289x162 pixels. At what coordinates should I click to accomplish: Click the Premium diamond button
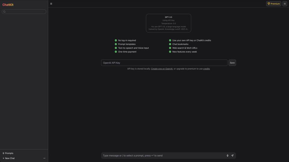(x=273, y=4)
